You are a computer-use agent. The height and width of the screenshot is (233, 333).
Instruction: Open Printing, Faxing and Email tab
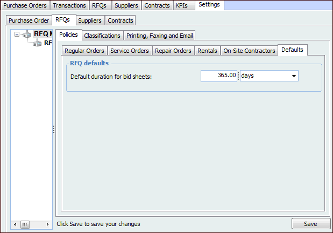[x=159, y=36]
